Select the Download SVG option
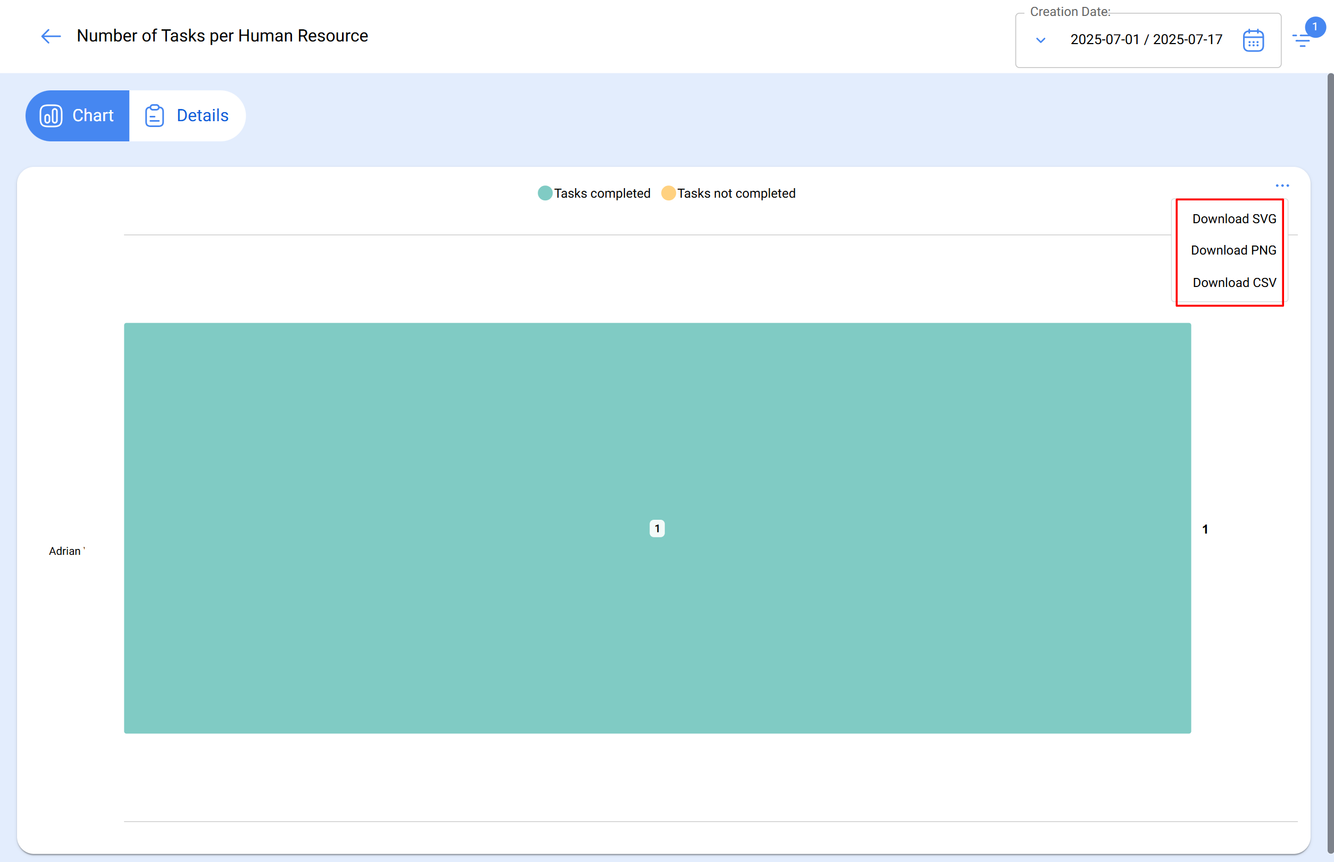 1233,219
